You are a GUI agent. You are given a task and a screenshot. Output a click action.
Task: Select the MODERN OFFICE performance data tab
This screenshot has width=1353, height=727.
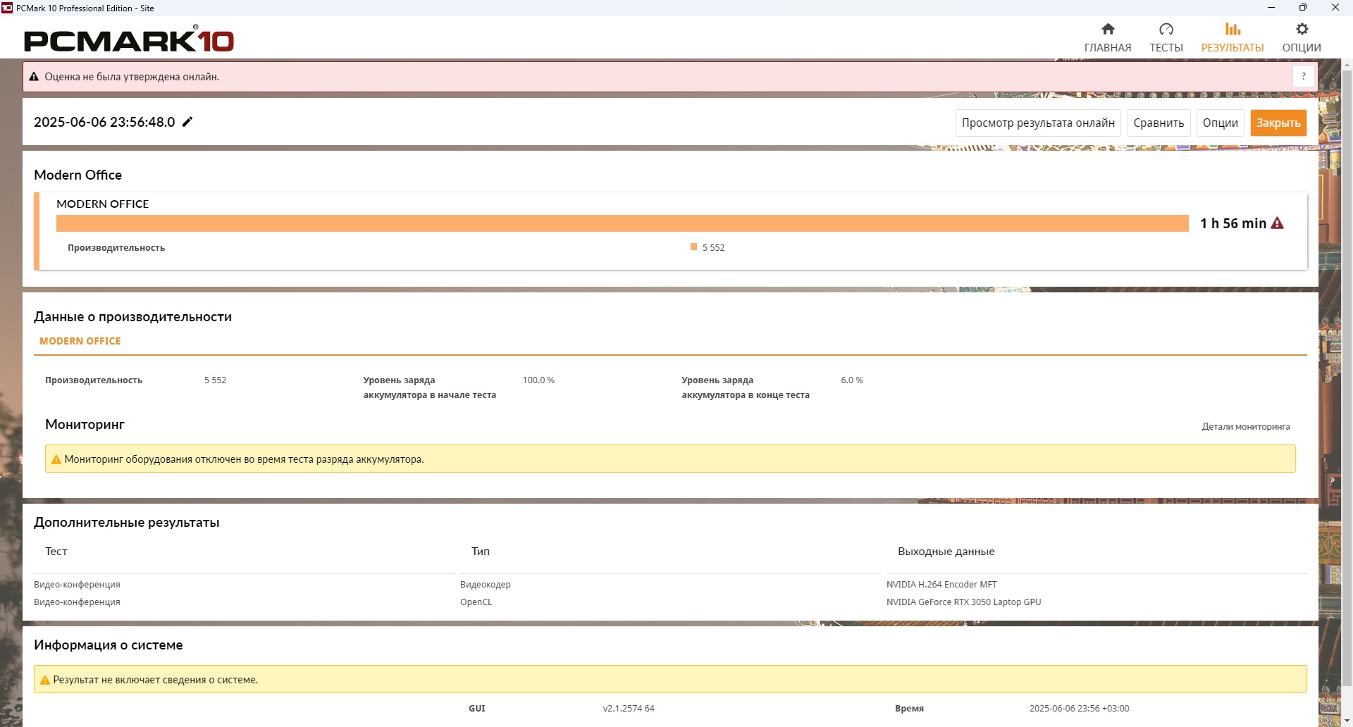pyautogui.click(x=80, y=341)
